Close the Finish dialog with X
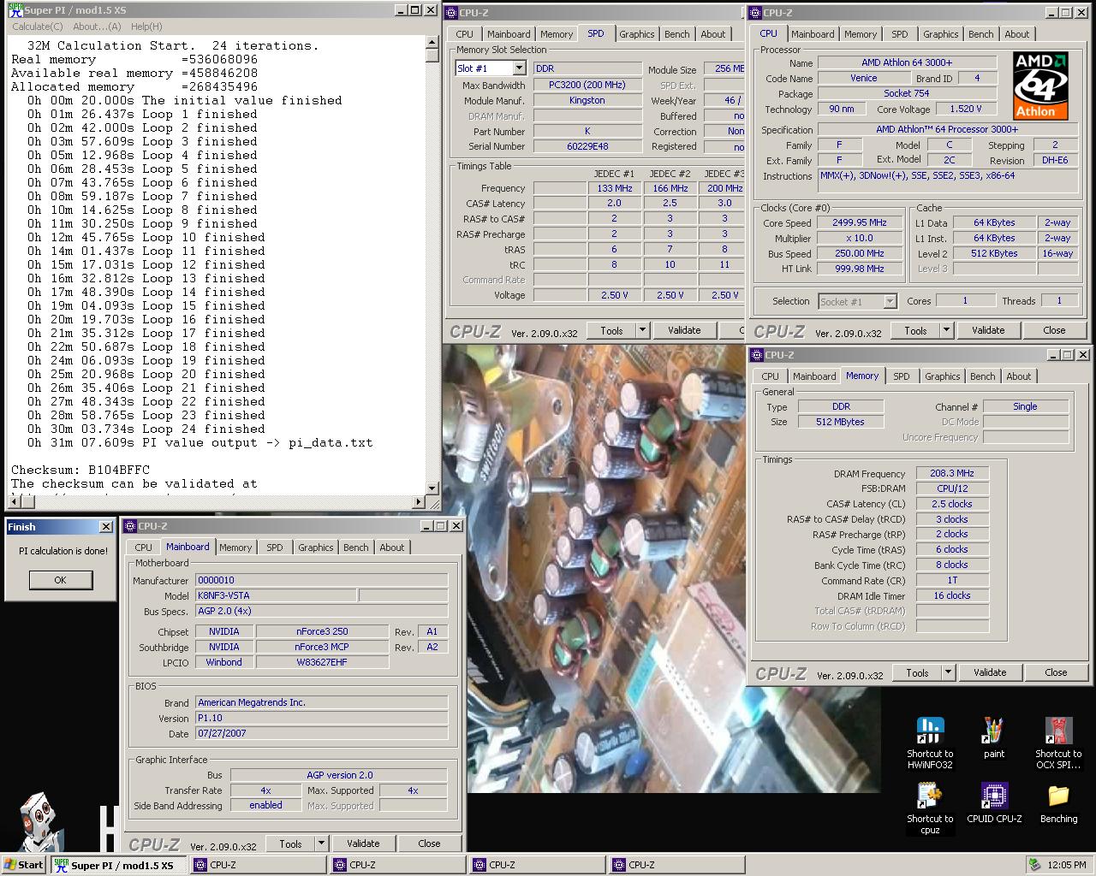This screenshot has width=1096, height=876. click(105, 527)
